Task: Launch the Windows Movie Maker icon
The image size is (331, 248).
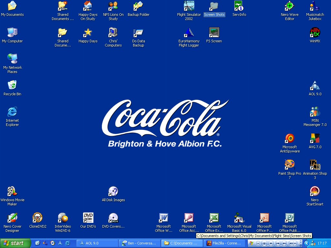Action: click(x=12, y=196)
